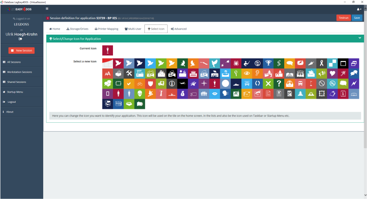Choose the eye icon on orange tile
Screen dimensions: 367x199
point(247,73)
